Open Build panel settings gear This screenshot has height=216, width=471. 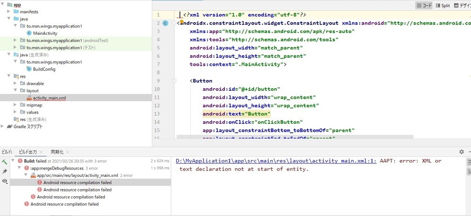462,152
